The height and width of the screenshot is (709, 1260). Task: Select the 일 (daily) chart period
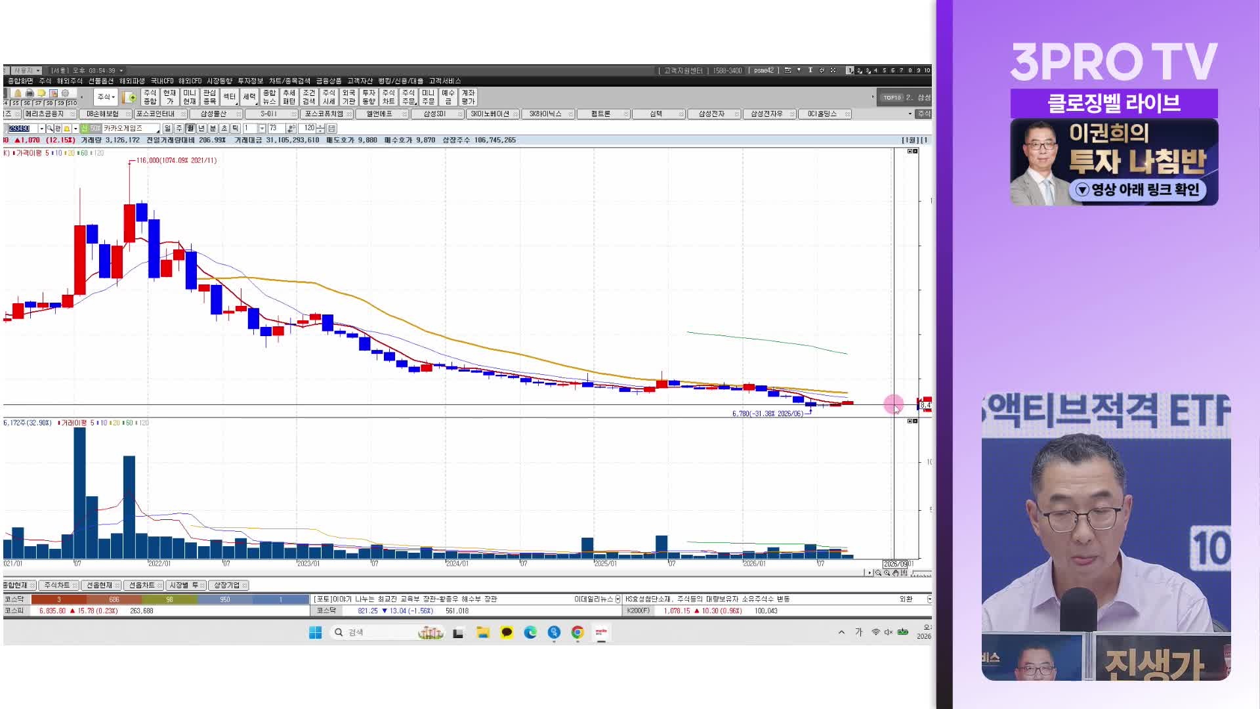pos(167,128)
